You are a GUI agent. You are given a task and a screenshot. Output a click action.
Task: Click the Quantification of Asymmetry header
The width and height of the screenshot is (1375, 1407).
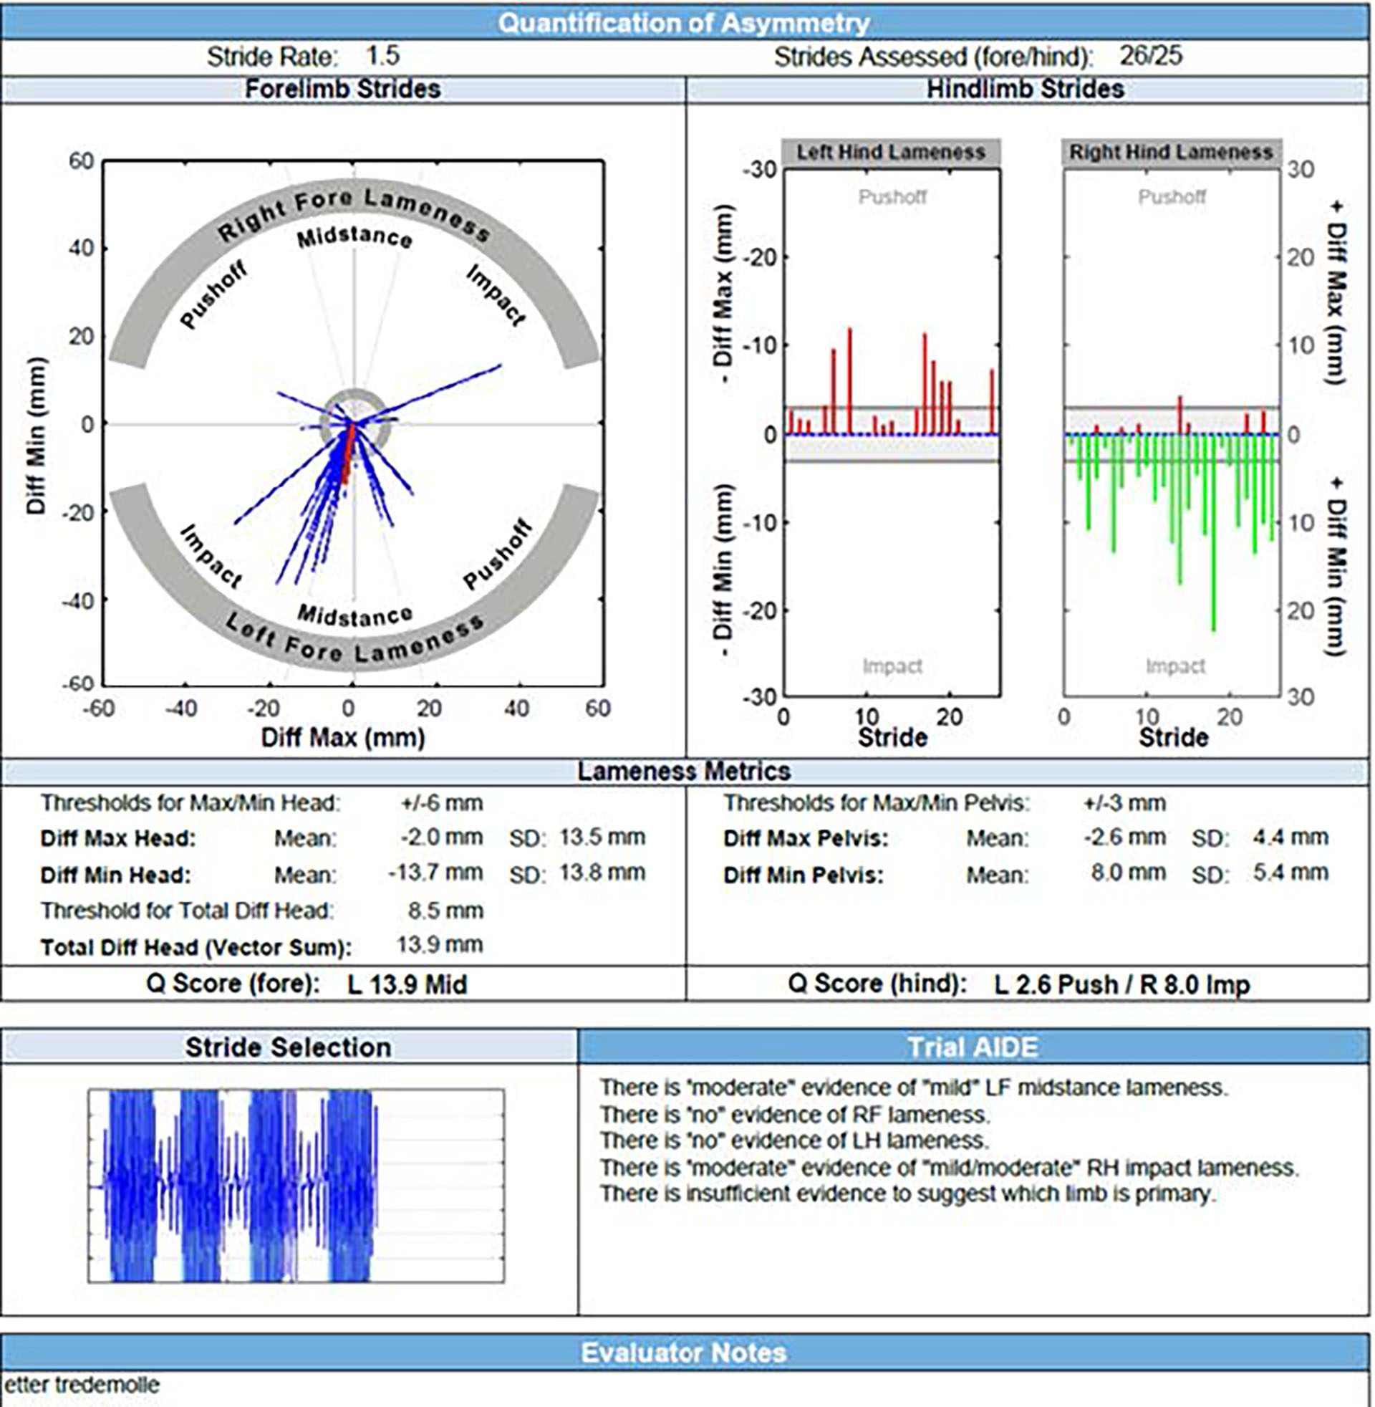[683, 22]
